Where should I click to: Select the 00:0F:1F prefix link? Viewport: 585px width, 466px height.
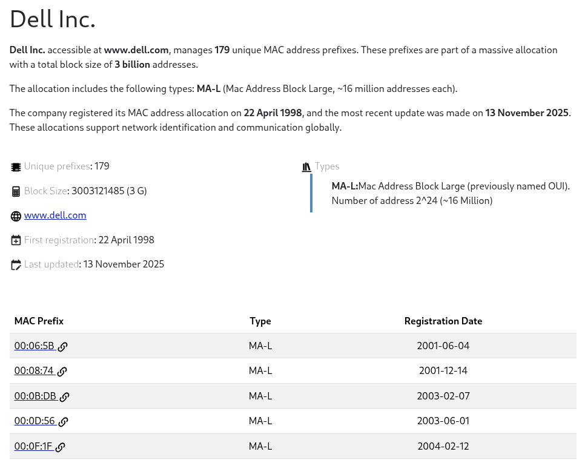[x=33, y=447]
